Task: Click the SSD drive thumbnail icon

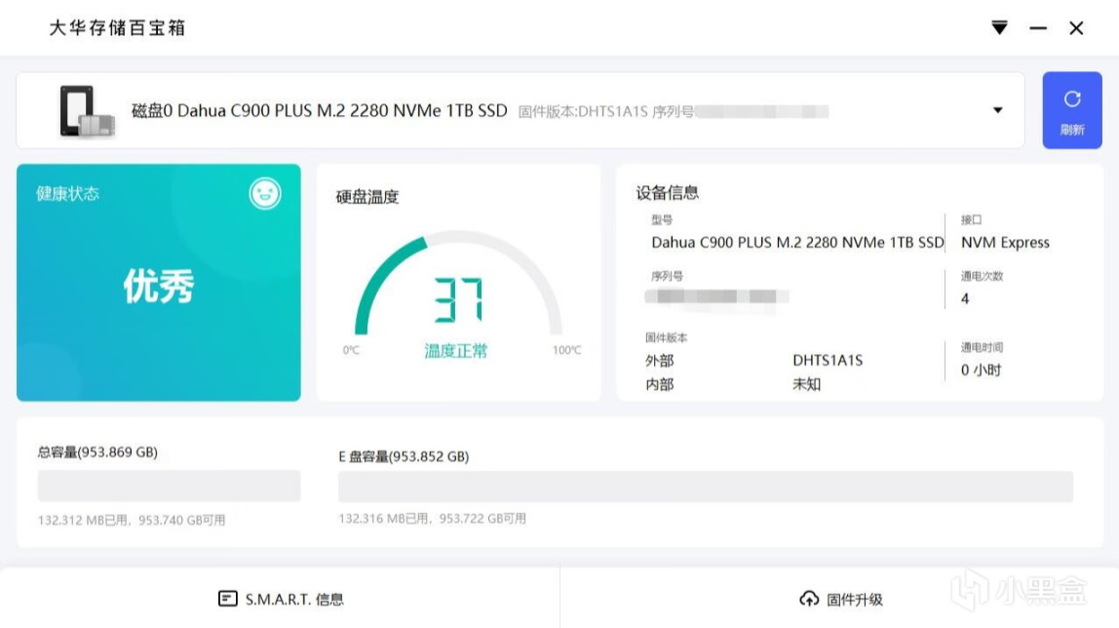Action: click(84, 111)
